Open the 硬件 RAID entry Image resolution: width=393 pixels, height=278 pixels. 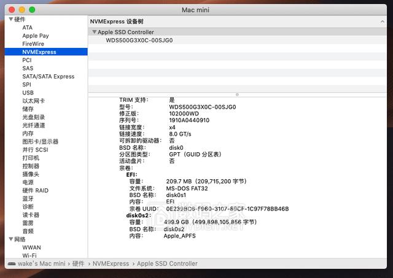36,190
